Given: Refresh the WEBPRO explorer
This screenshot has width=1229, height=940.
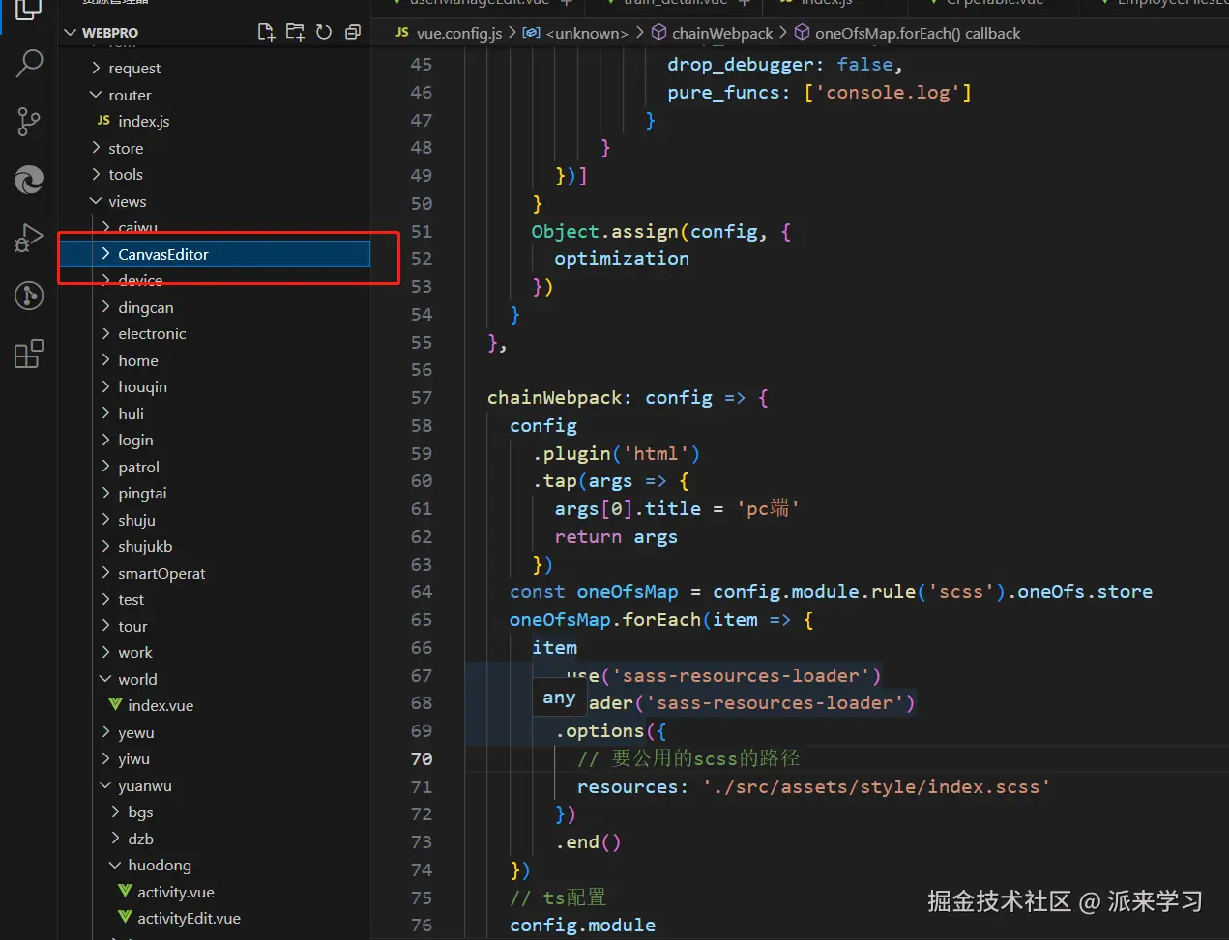Looking at the screenshot, I should click(324, 32).
